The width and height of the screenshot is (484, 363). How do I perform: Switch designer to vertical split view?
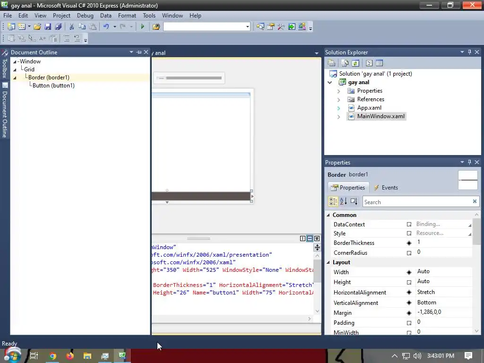[x=302, y=238]
